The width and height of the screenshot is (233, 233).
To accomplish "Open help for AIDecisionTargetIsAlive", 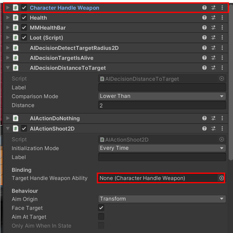I will point(204,58).
